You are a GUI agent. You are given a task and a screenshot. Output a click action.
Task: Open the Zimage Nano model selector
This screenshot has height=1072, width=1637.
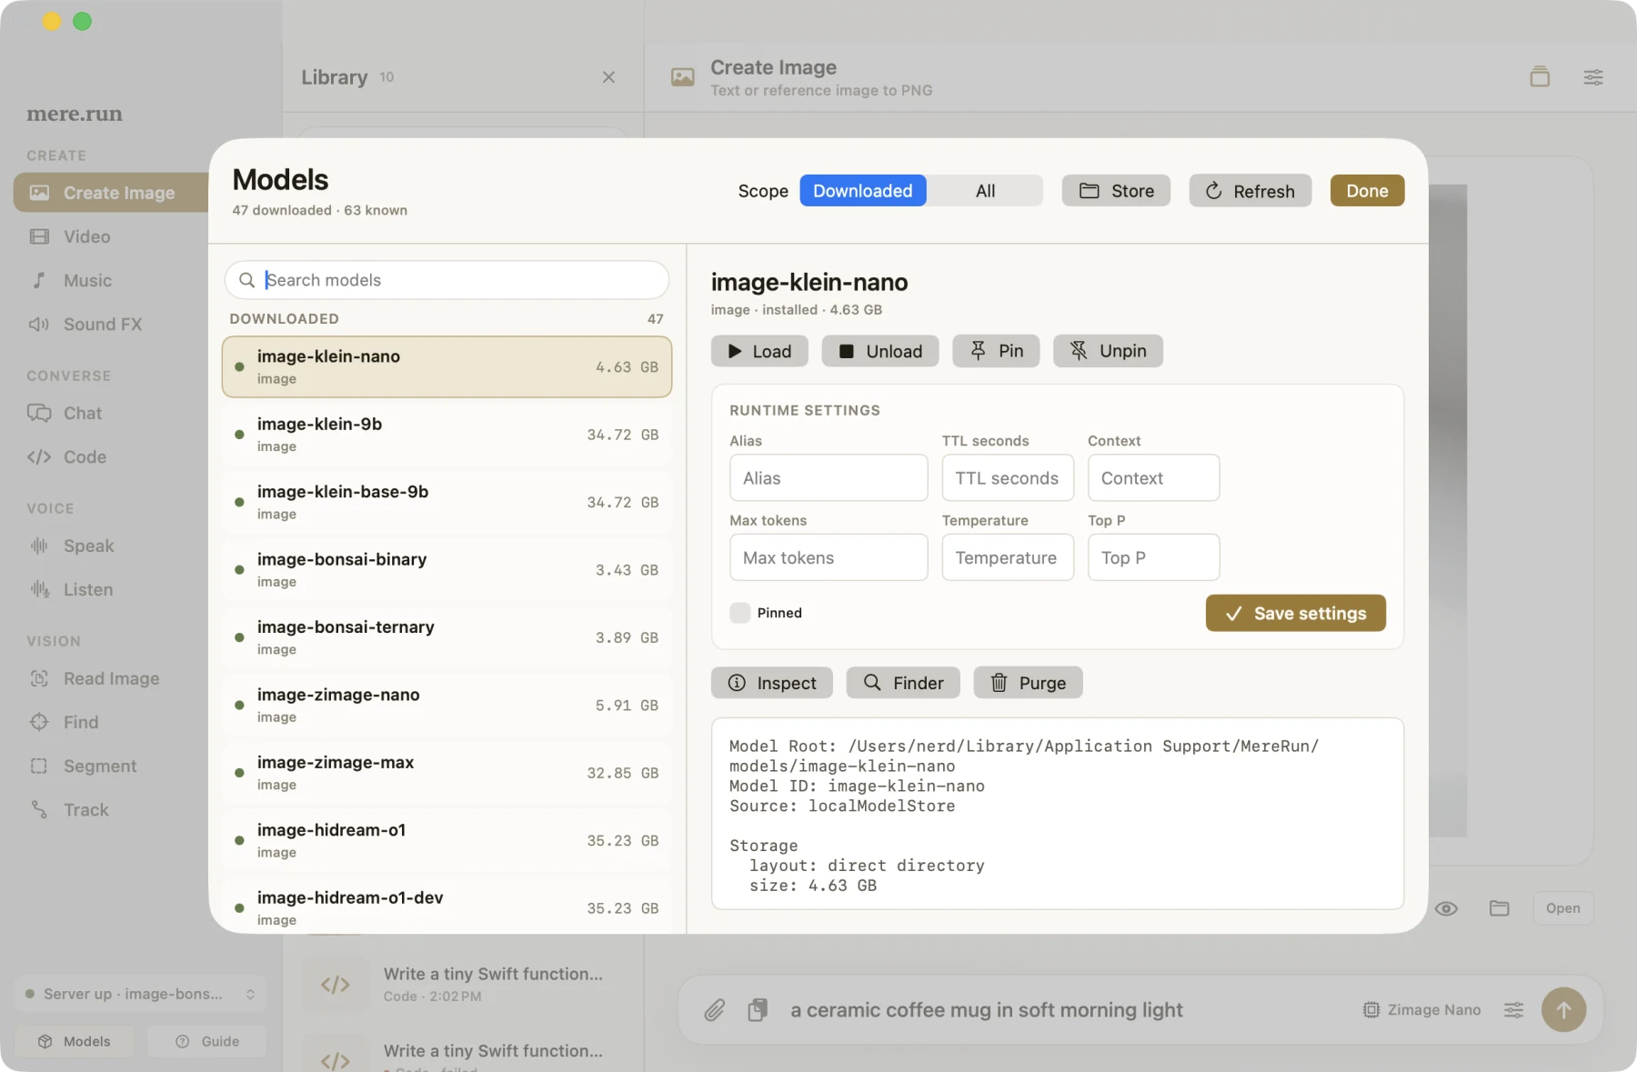click(1421, 1009)
